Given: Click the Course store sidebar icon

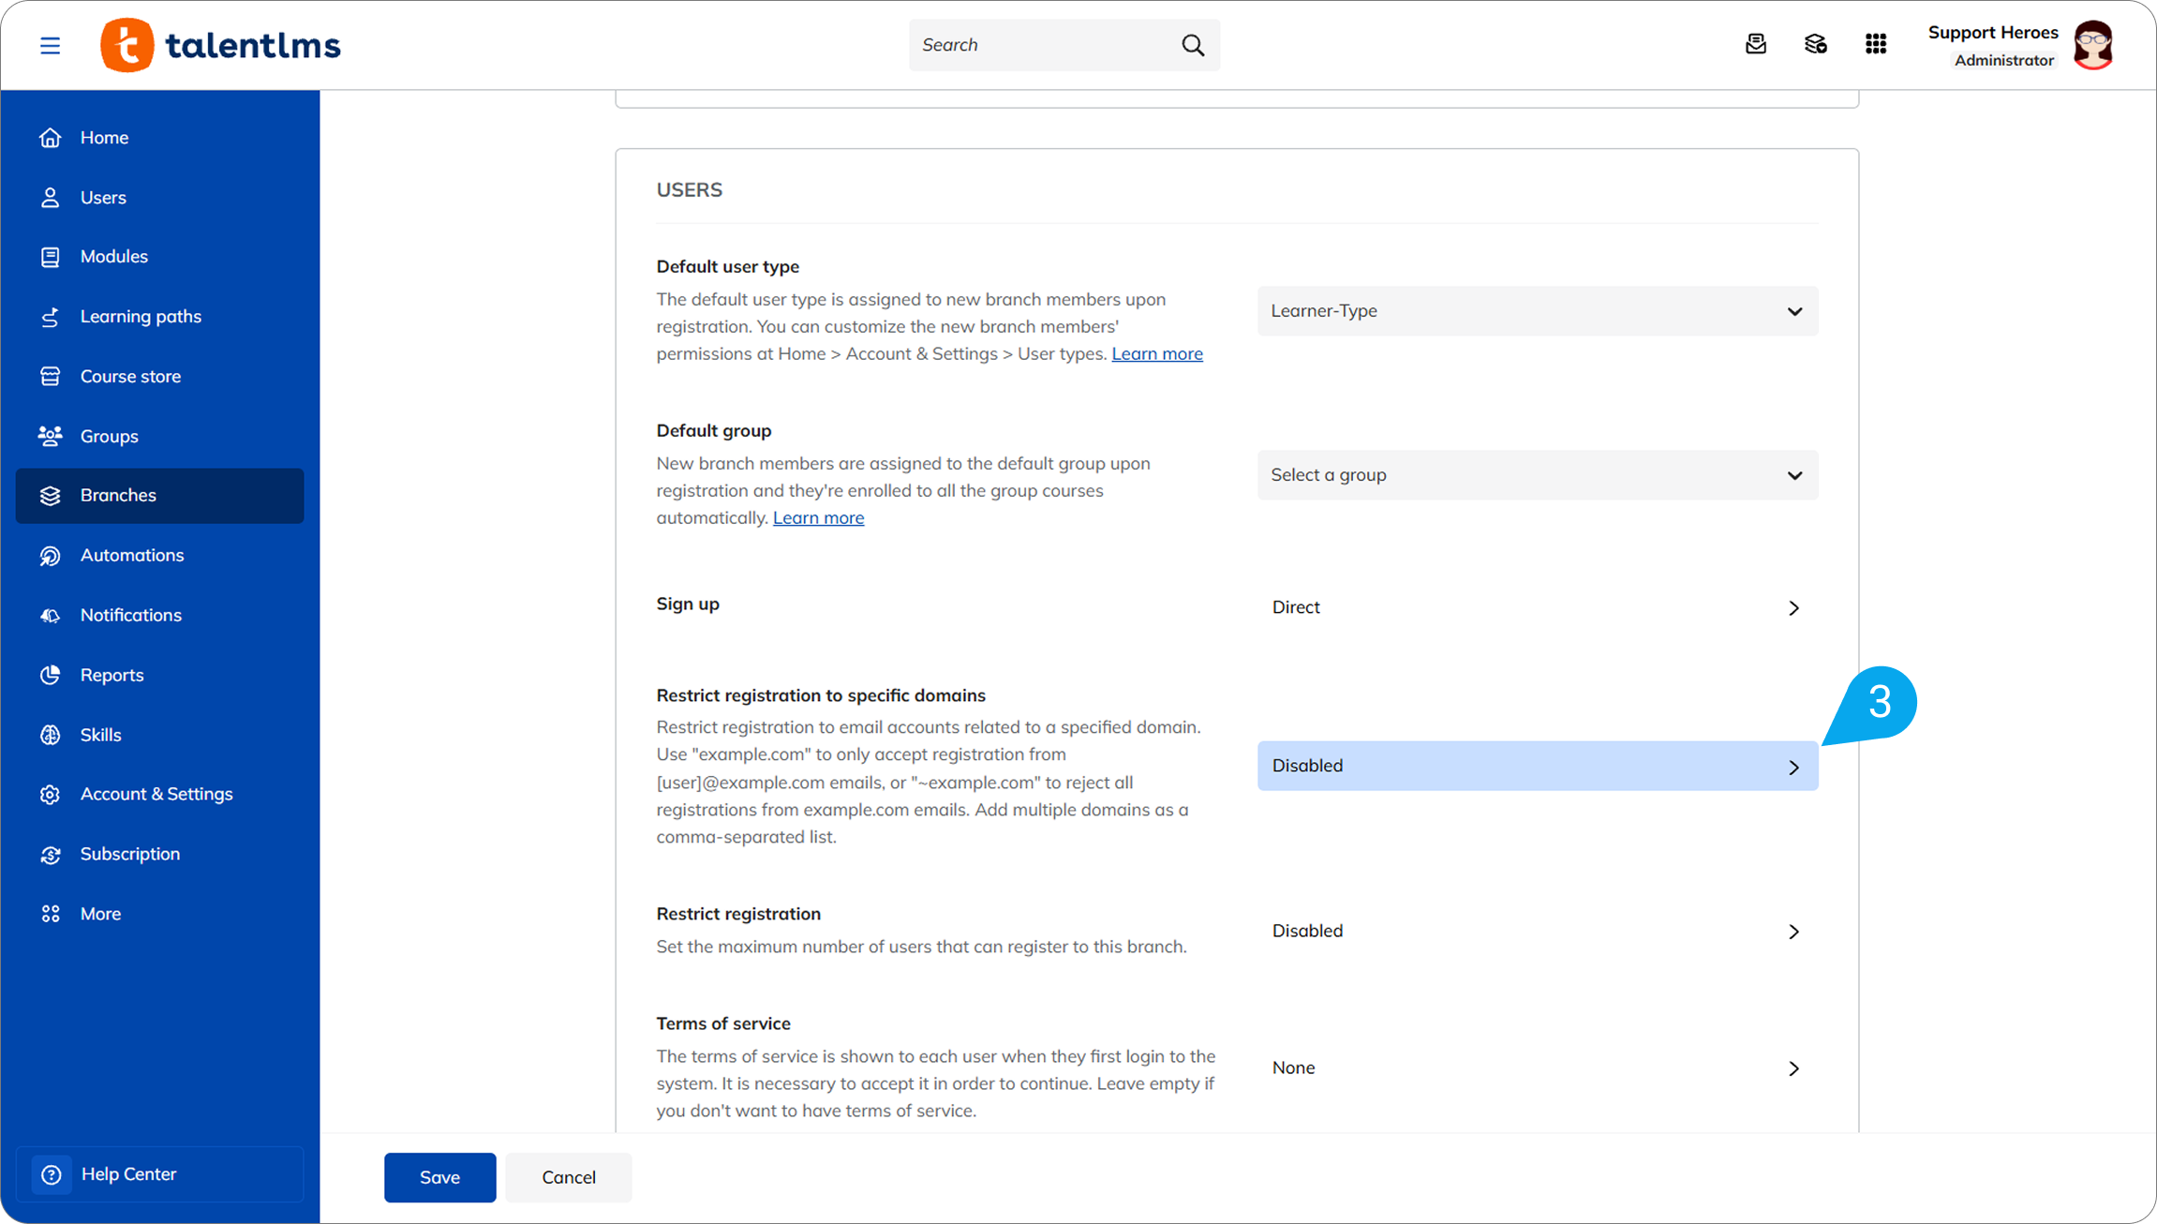Looking at the screenshot, I should tap(51, 377).
